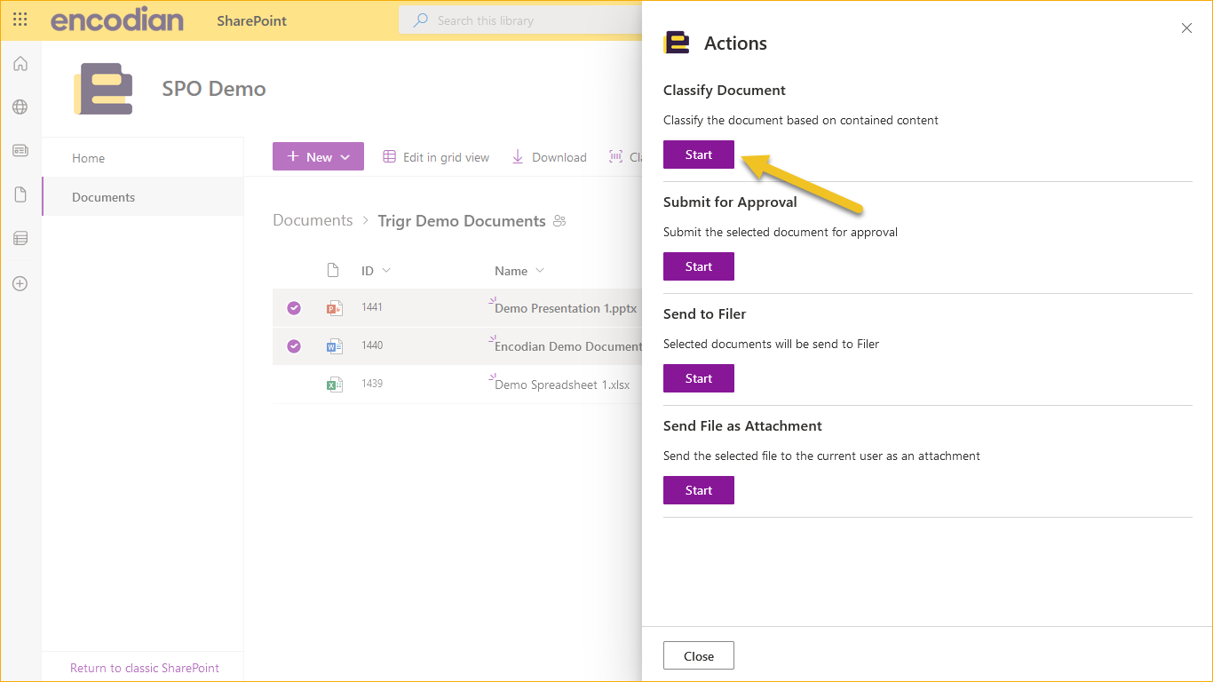The width and height of the screenshot is (1213, 682).
Task: Click Edit in grid view command
Action: tap(436, 157)
